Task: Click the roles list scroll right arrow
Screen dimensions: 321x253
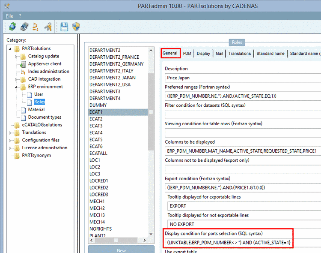Action: [x=145, y=240]
